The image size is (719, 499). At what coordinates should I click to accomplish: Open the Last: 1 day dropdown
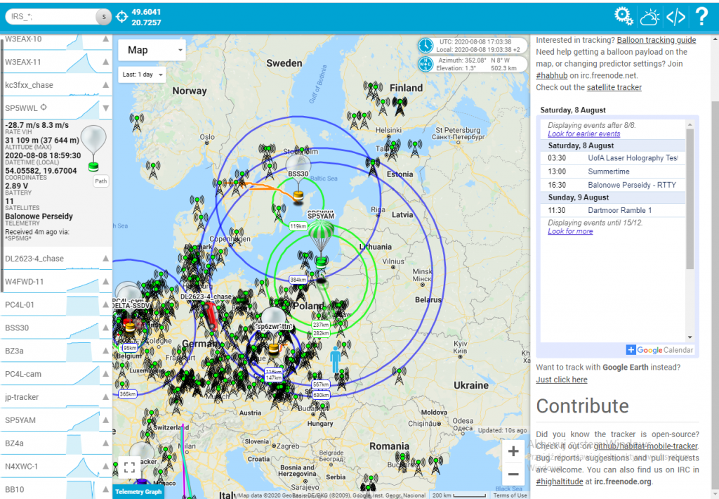[x=142, y=74]
